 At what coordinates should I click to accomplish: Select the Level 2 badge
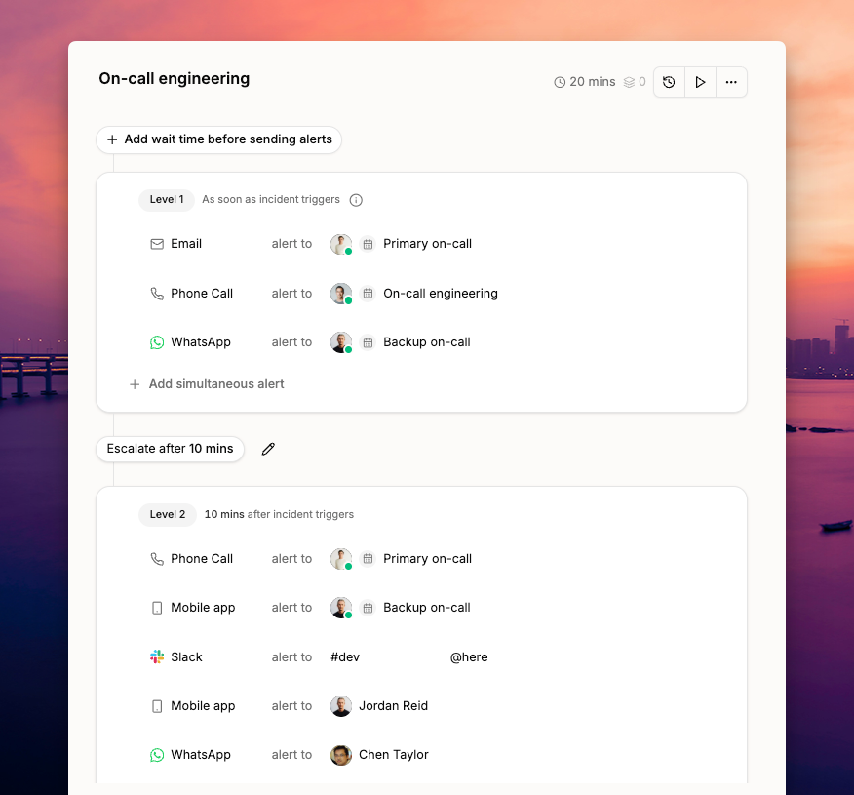(168, 514)
